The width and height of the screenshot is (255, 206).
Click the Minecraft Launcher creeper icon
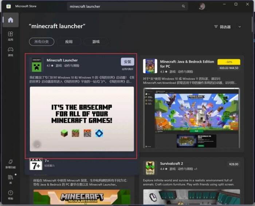(37, 65)
